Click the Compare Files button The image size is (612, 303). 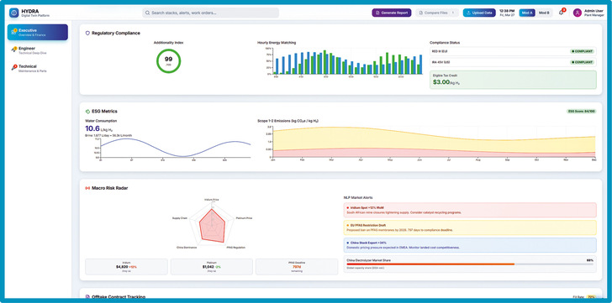tap(437, 13)
